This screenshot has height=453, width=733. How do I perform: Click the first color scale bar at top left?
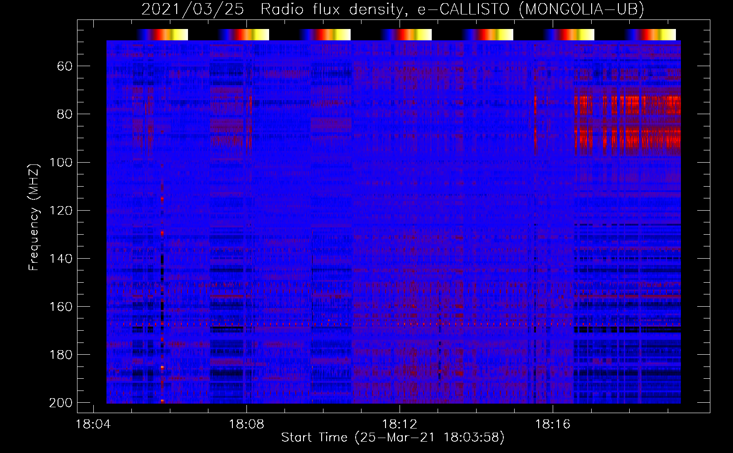(x=162, y=34)
